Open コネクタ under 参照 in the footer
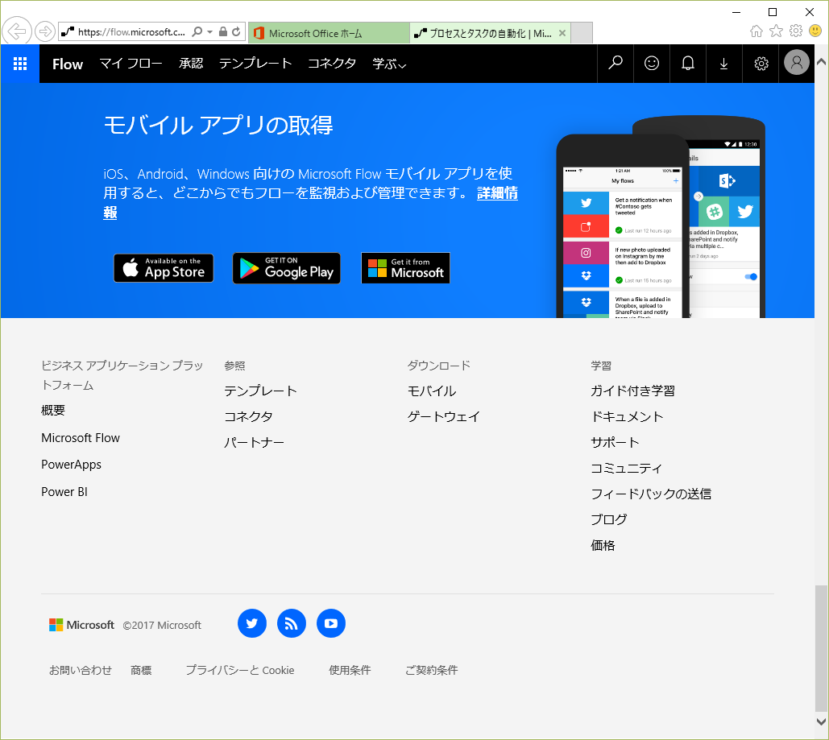 coord(248,417)
